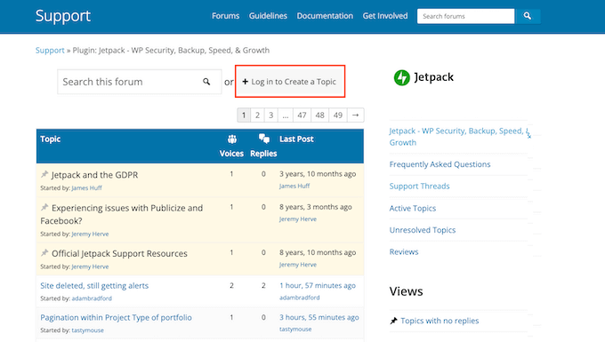Open Topics with no replies view
Image resolution: width=605 pixels, height=342 pixels.
(440, 321)
